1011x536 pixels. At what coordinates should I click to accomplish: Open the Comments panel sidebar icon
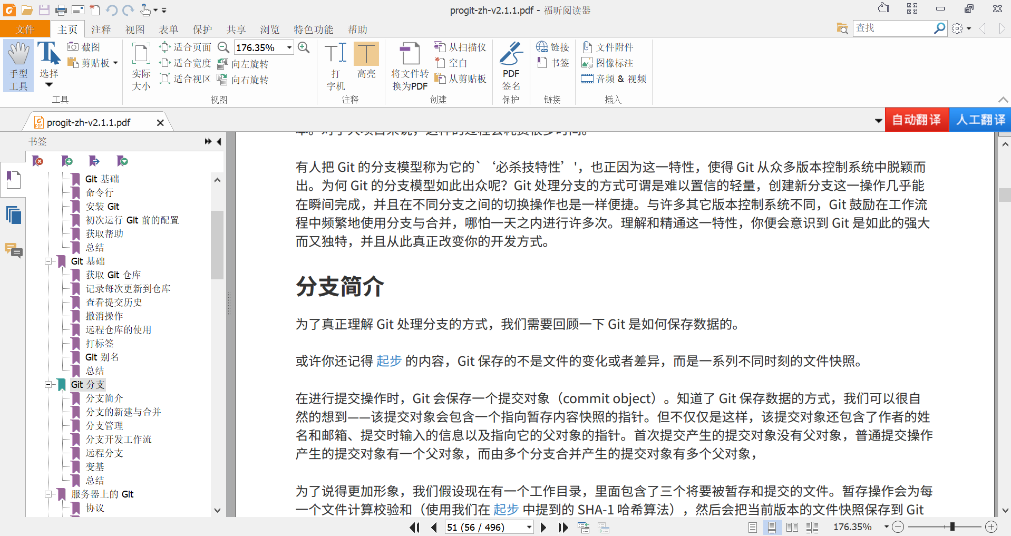tap(13, 250)
